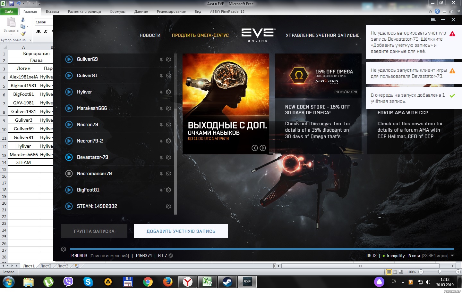
Task: Open the Список изменений link
Action: [109, 256]
